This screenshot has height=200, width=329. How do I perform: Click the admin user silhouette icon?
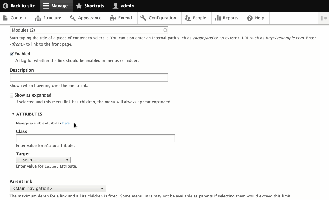115,6
